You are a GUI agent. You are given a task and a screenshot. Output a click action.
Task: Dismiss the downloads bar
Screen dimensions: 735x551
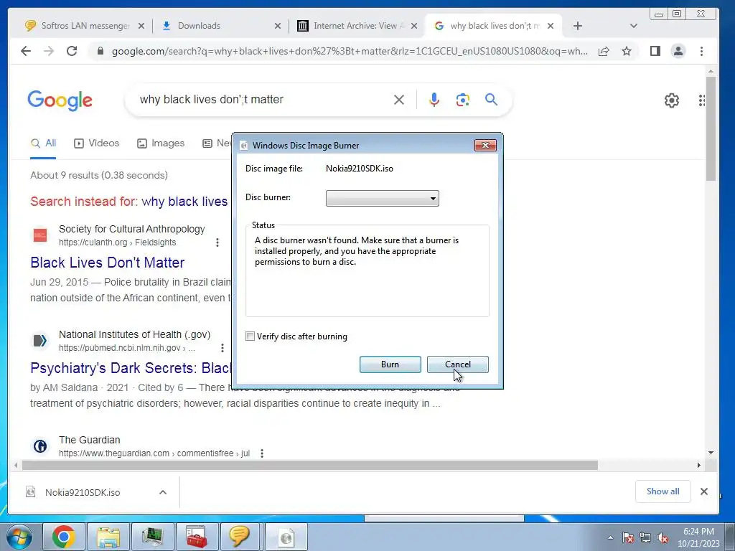(x=704, y=491)
